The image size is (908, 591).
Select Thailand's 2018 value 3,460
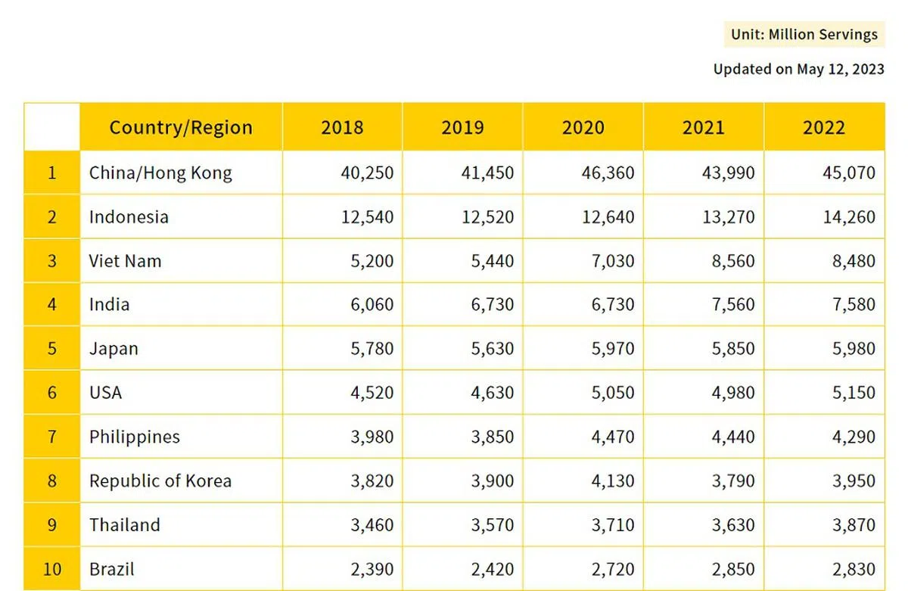coord(368,524)
